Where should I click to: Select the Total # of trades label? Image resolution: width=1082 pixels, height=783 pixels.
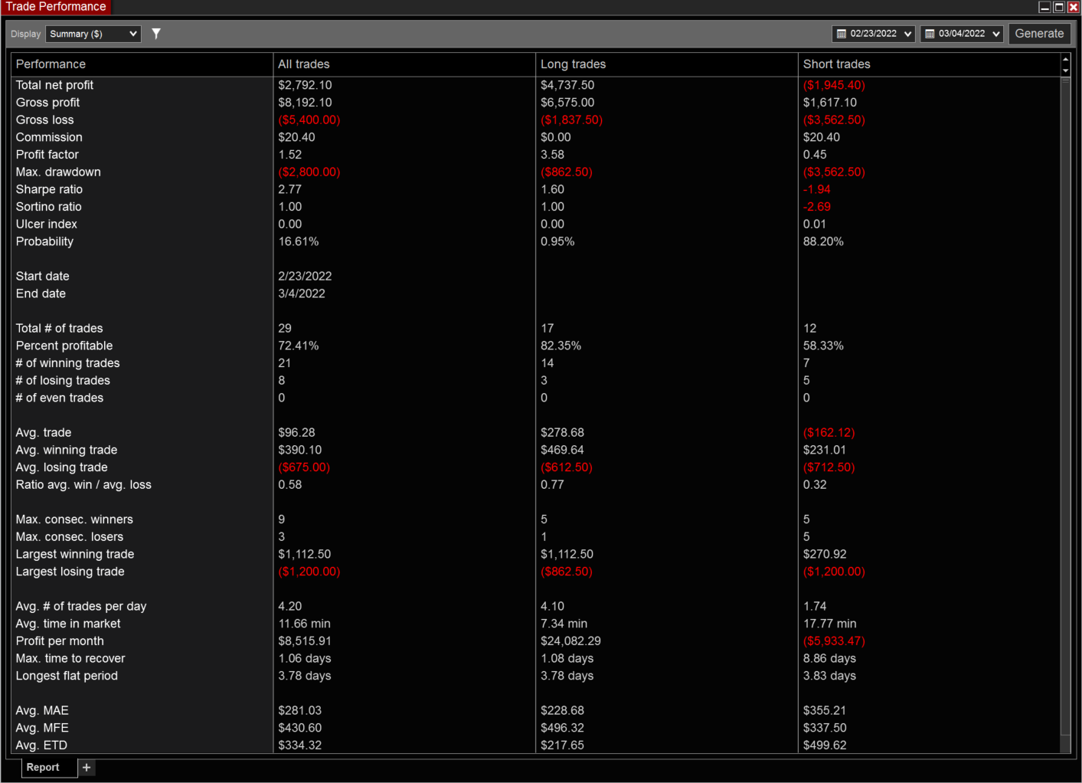59,329
